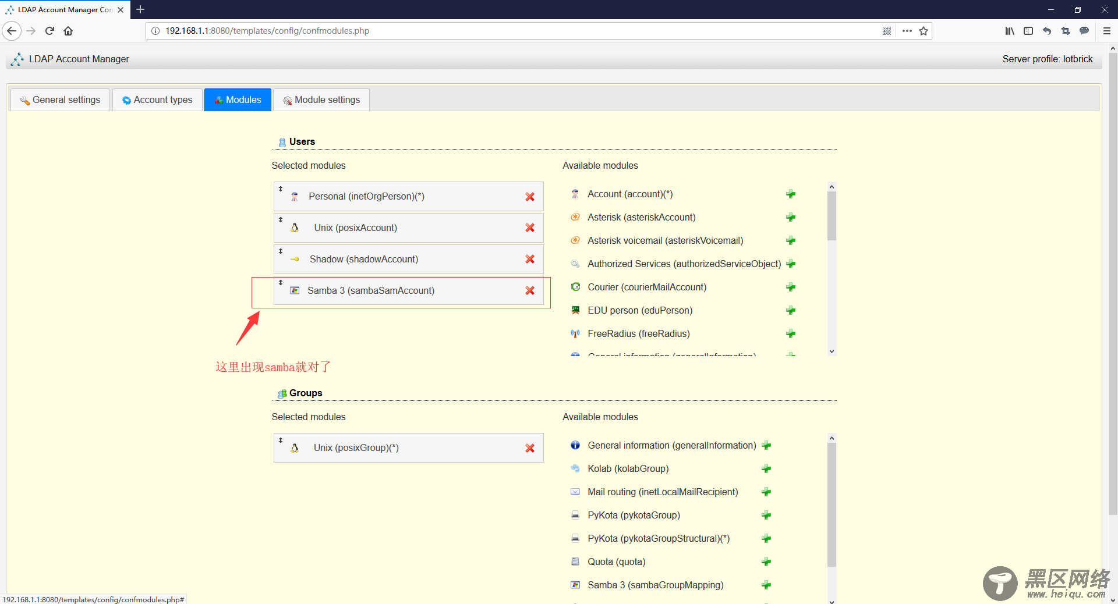Remove Unix (posixGroup) group module
1118x604 pixels.
point(530,448)
